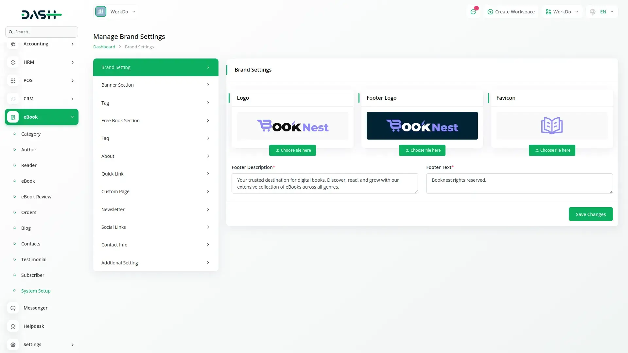Click the Settings gear icon

click(13, 345)
